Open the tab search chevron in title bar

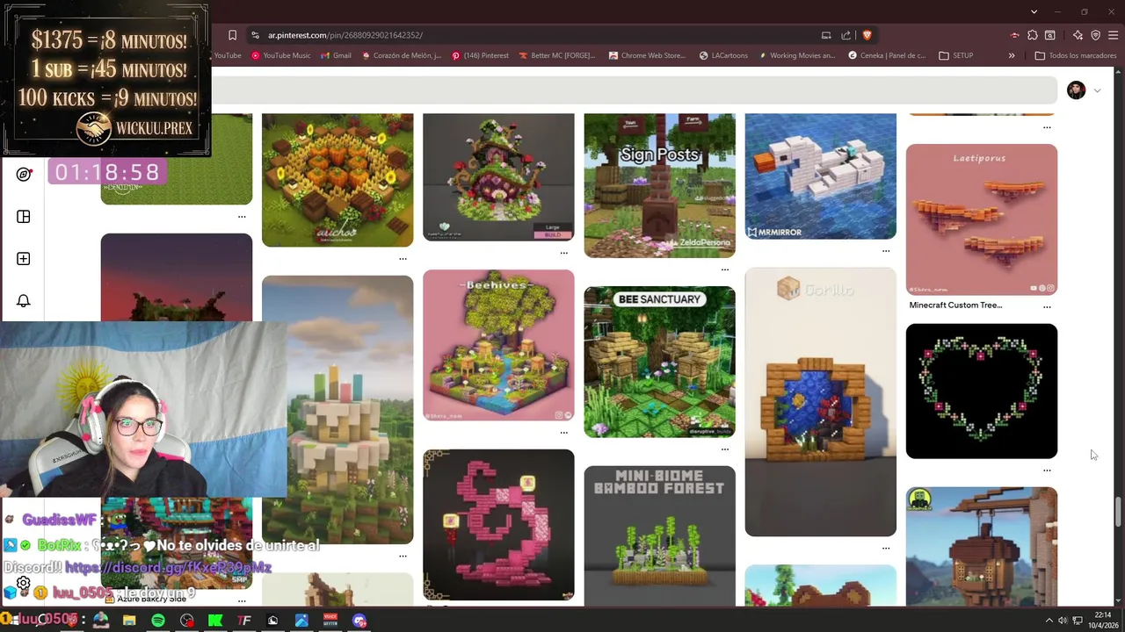[x=1034, y=11]
